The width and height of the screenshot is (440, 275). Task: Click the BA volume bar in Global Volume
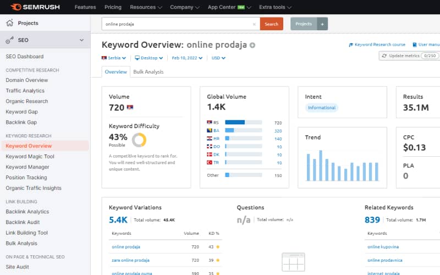(x=244, y=130)
